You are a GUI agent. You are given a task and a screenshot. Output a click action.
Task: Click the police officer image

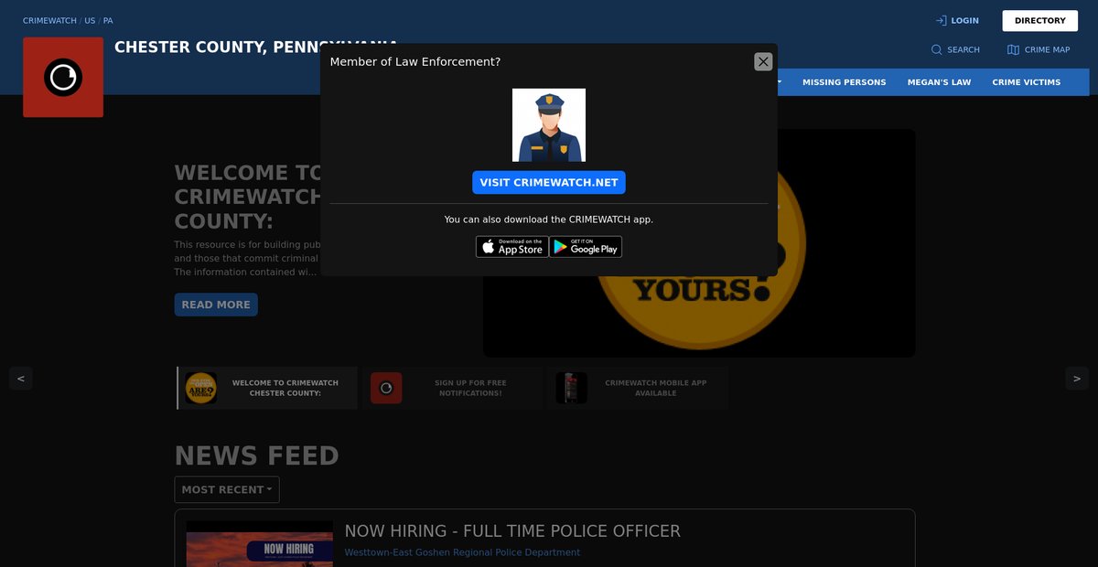549,125
